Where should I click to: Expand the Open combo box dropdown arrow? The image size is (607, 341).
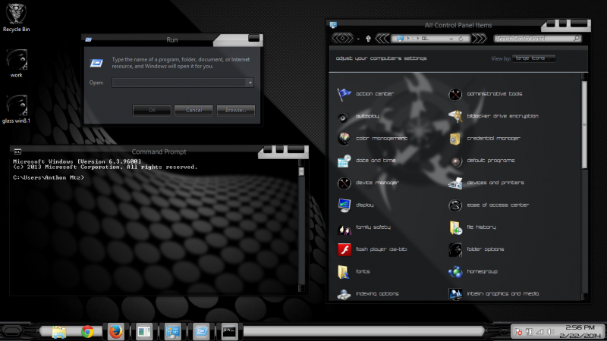[x=250, y=83]
